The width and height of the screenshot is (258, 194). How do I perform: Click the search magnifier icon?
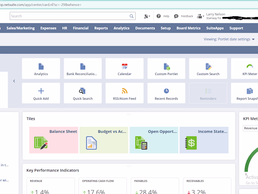[x=131, y=16]
